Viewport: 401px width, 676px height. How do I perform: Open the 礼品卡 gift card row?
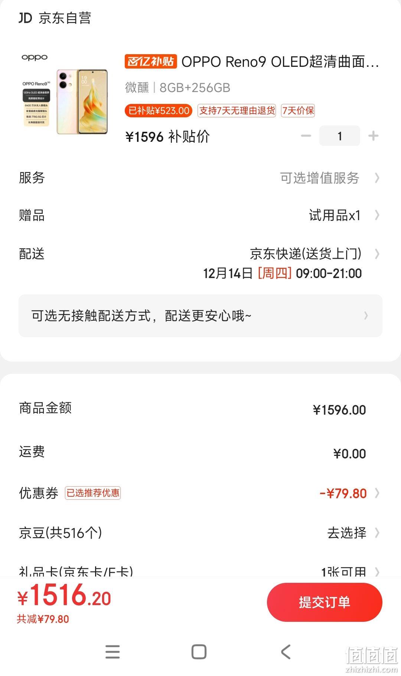(x=200, y=571)
